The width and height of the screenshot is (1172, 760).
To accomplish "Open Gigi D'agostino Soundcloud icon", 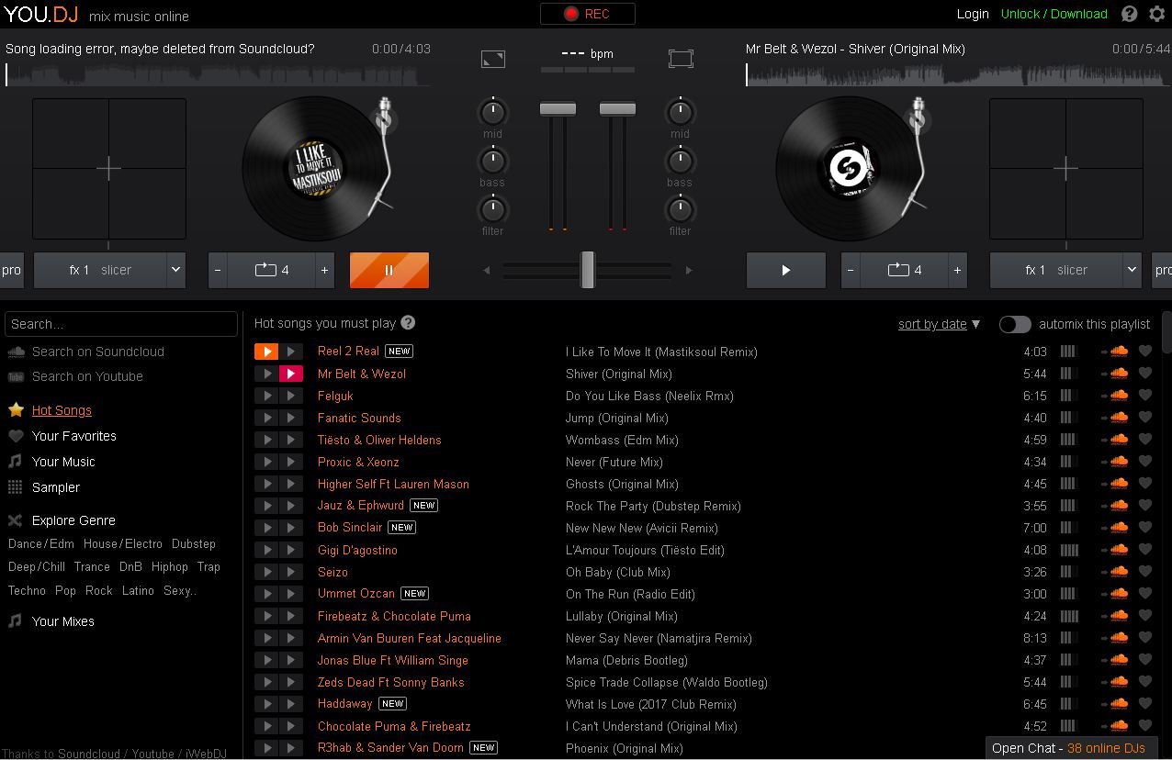I will [x=1118, y=549].
